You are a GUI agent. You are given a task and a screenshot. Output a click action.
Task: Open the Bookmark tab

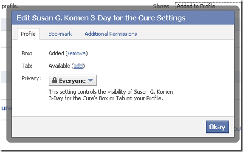[x=60, y=34]
